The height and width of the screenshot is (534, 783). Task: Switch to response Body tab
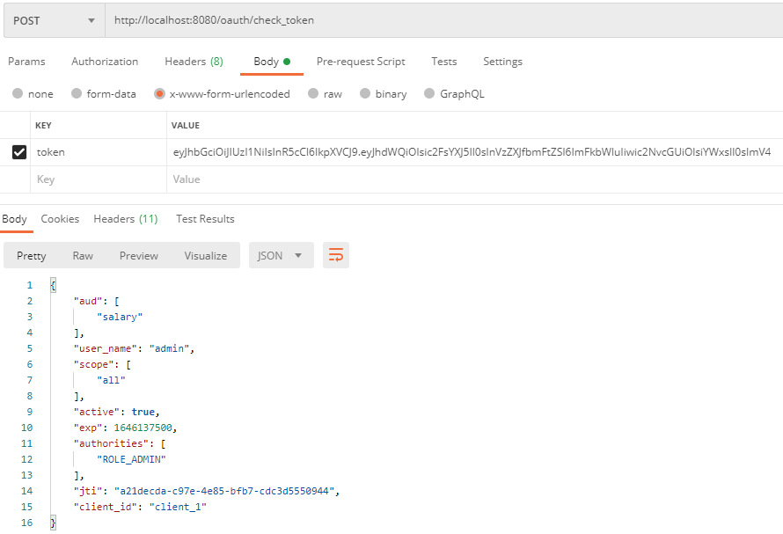pyautogui.click(x=14, y=219)
